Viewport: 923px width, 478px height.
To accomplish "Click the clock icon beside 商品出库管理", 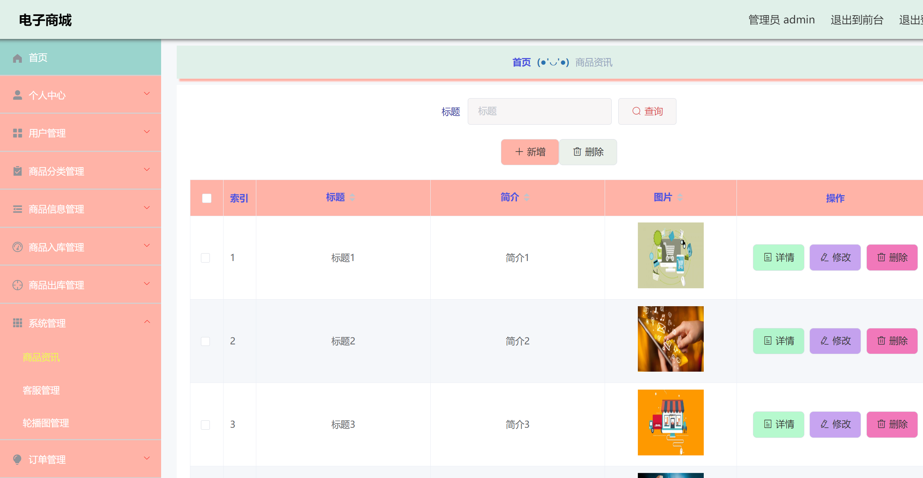I will [17, 285].
